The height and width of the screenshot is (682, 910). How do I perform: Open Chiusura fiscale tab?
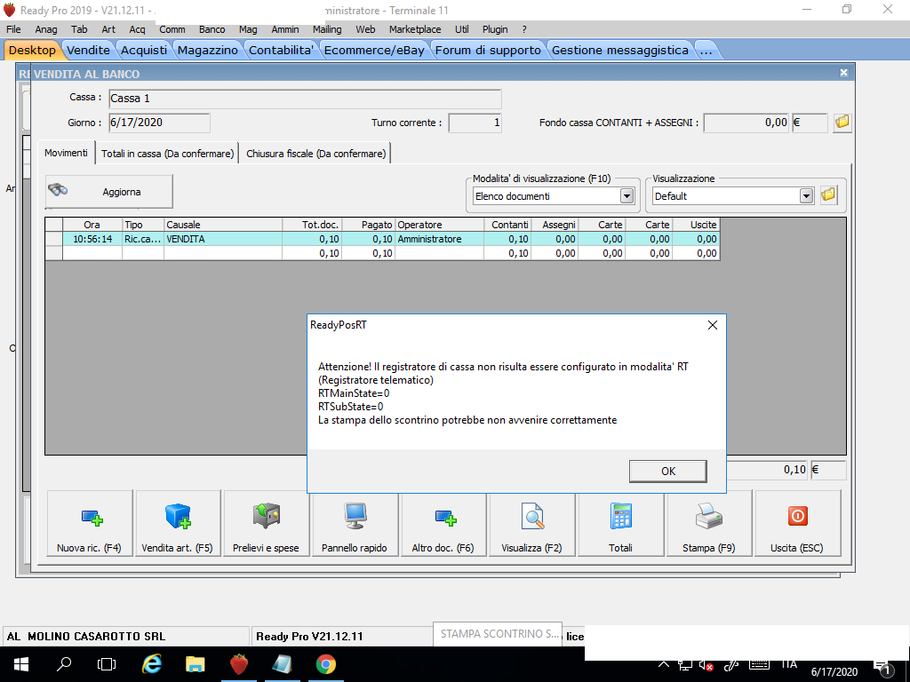tap(315, 154)
